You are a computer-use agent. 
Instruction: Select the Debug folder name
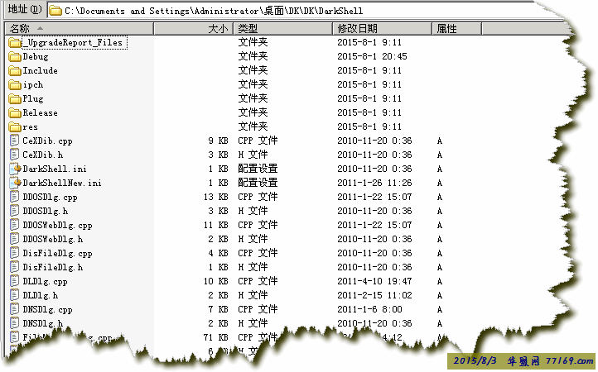(36, 57)
